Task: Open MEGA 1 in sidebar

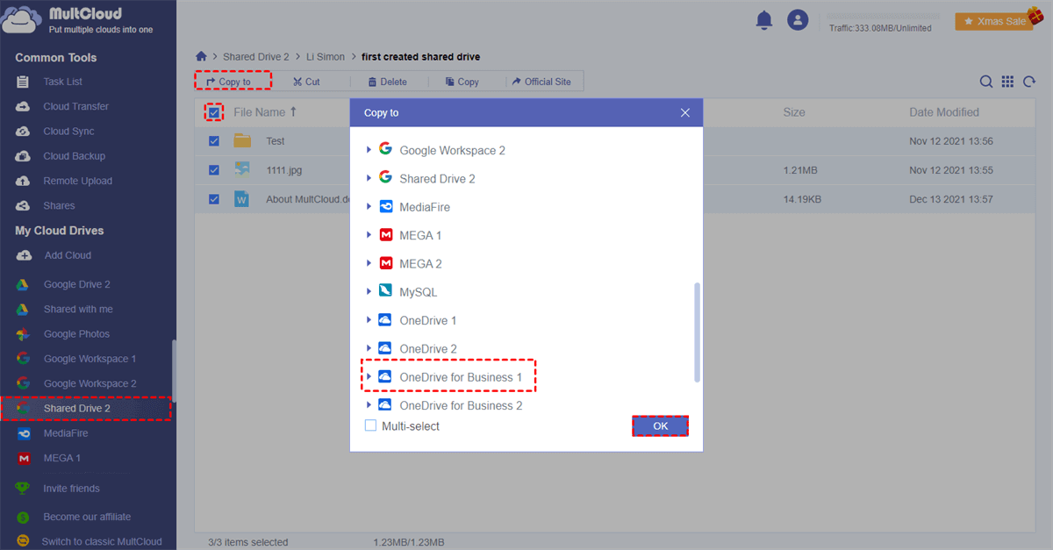Action: click(x=61, y=458)
